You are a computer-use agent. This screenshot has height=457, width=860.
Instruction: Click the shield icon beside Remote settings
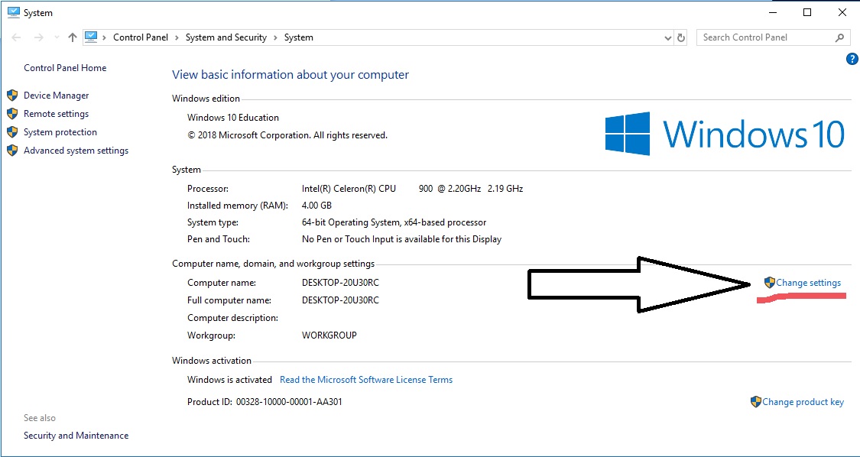click(x=12, y=114)
